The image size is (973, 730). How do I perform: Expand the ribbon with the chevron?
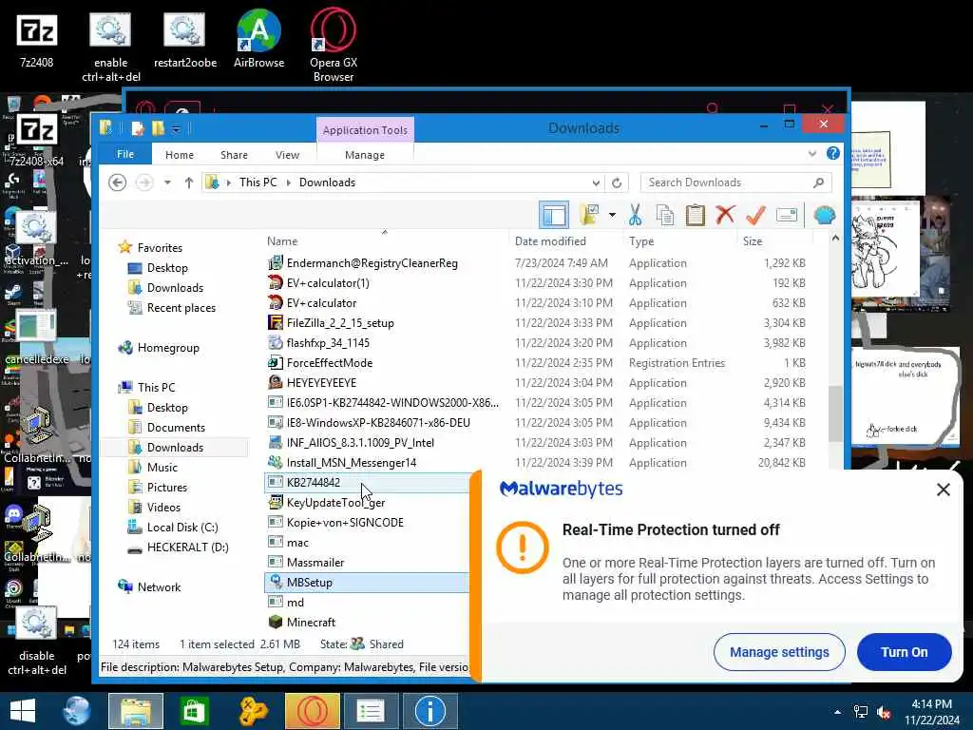pos(811,153)
